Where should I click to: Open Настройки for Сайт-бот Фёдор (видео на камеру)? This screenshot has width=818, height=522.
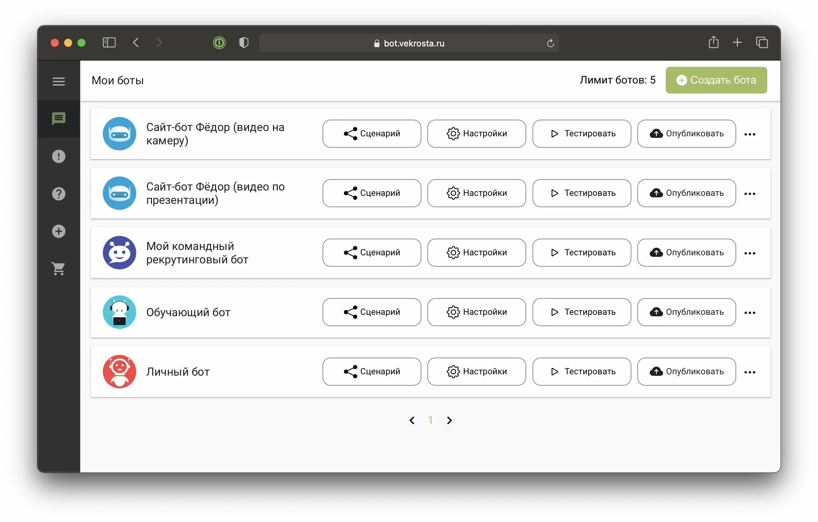coord(476,134)
